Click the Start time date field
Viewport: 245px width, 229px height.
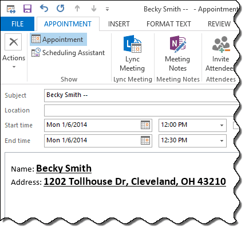(92, 125)
